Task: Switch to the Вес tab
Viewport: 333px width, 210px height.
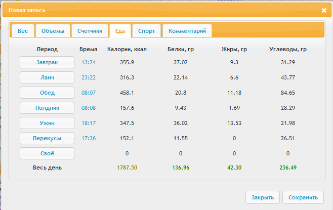Action: pos(23,31)
